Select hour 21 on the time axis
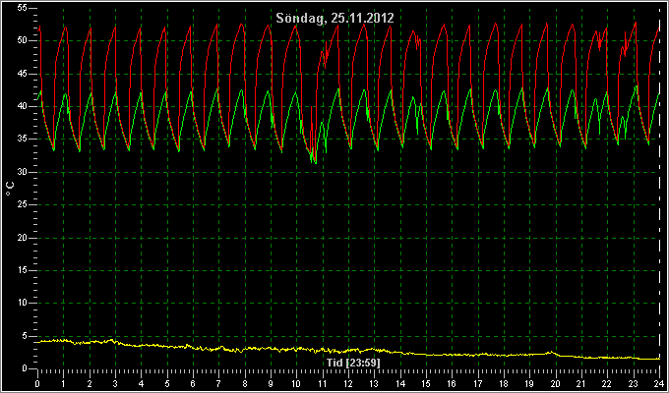The image size is (669, 393). point(581,383)
